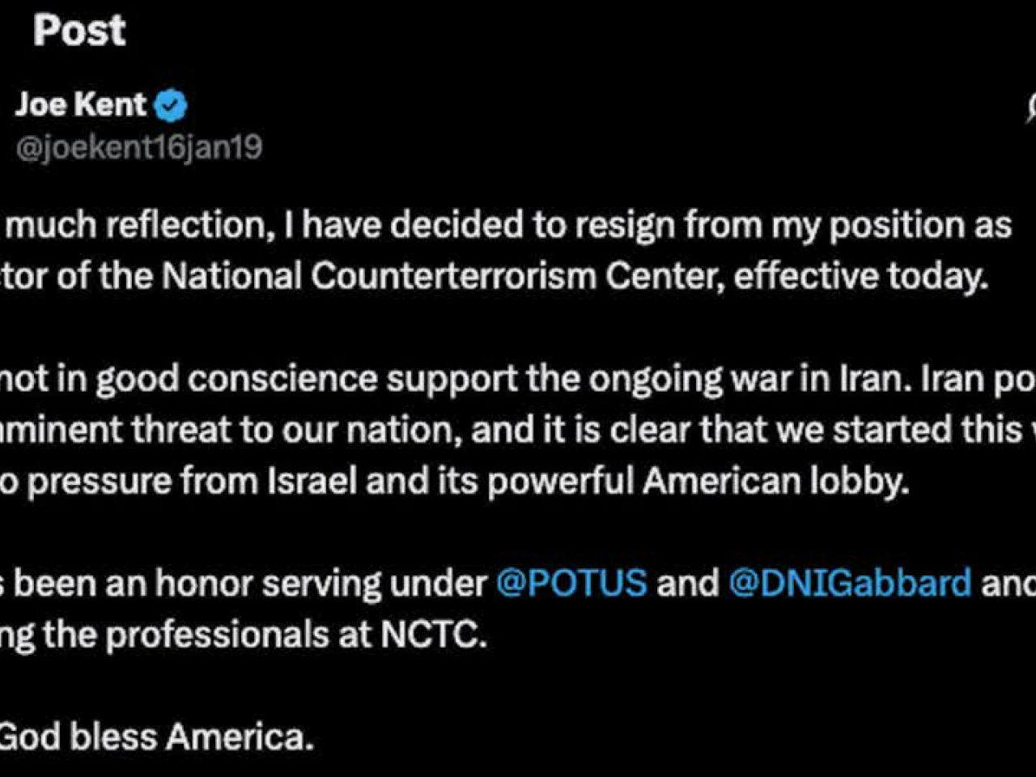The width and height of the screenshot is (1036, 777).
Task: Click the line about professionals at NCTC
Action: tap(243, 635)
